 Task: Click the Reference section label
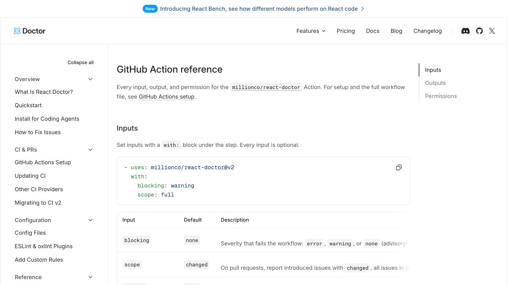[28, 277]
